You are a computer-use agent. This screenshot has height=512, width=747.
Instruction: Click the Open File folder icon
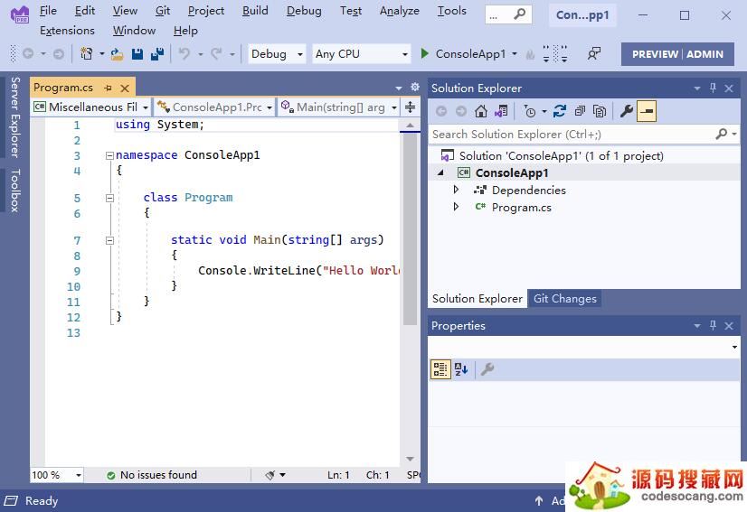pyautogui.click(x=117, y=54)
